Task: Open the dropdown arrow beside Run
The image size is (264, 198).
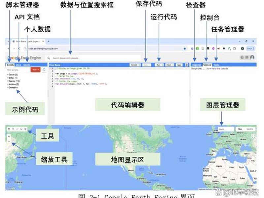Action: pos(162,65)
